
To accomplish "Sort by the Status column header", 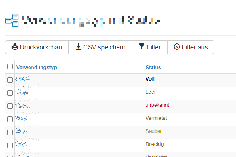I will (x=154, y=68).
